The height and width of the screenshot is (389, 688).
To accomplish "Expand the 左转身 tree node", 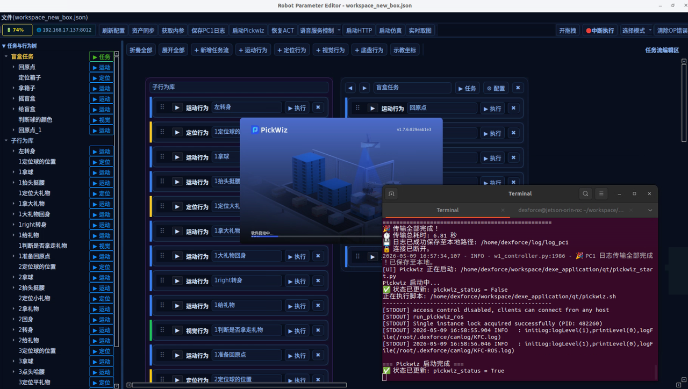I will (13, 152).
